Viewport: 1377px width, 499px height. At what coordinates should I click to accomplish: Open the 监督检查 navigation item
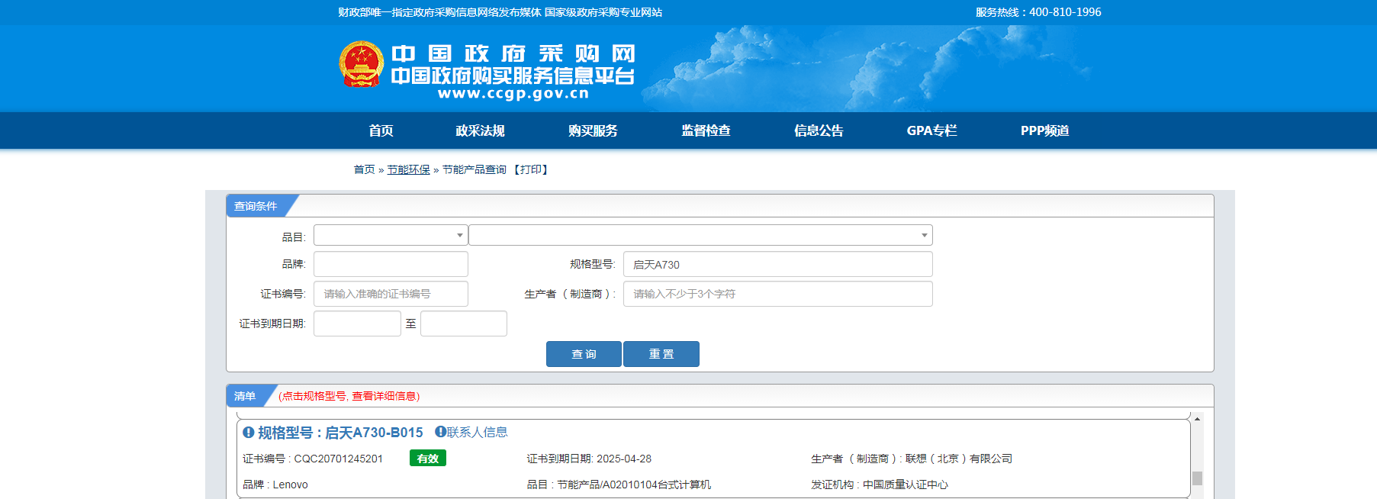point(706,130)
